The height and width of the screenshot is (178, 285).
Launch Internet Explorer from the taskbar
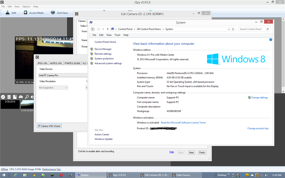click(16, 175)
